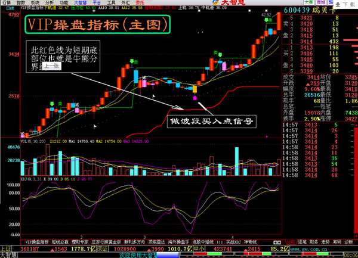The width and height of the screenshot is (358, 258).
Task: Click the 42.92 high price label
Action: tap(266, 15)
